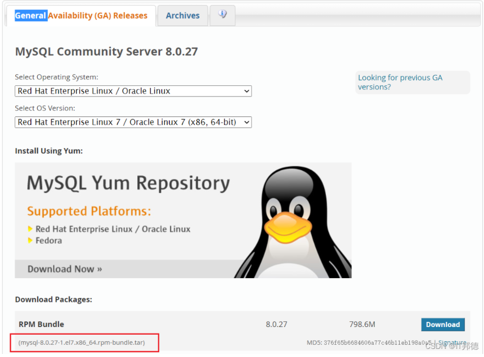Click the RPM Bundle package name
This screenshot has height=357, width=484.
pos(41,324)
